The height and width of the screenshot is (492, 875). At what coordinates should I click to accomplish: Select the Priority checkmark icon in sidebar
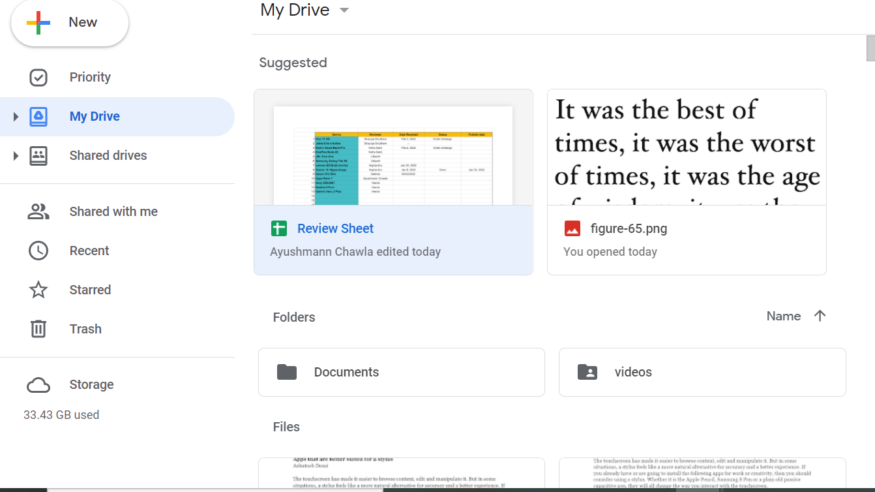click(x=38, y=77)
